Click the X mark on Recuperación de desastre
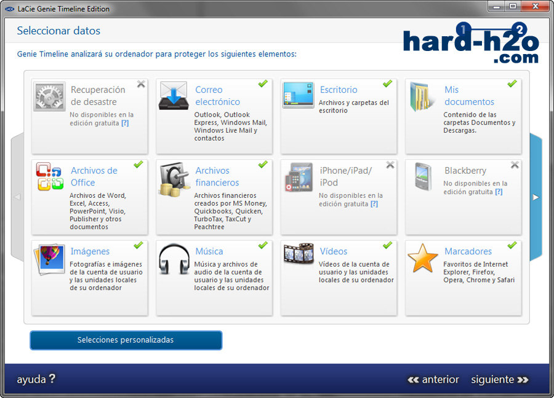554x398 pixels. tap(141, 84)
